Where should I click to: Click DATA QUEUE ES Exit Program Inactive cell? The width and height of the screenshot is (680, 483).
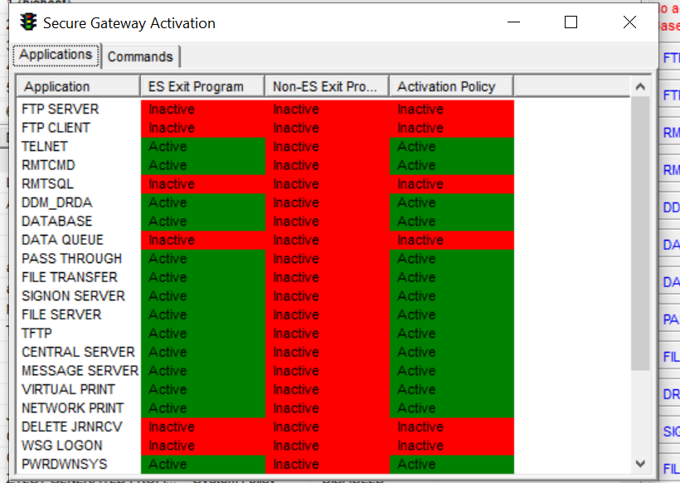tap(203, 240)
